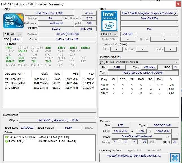
Task: Click the A0C microcode field
Action: 89,23
